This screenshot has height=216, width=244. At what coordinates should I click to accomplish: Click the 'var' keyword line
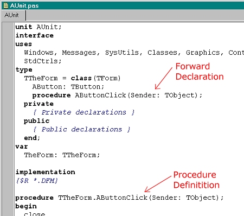(22, 147)
